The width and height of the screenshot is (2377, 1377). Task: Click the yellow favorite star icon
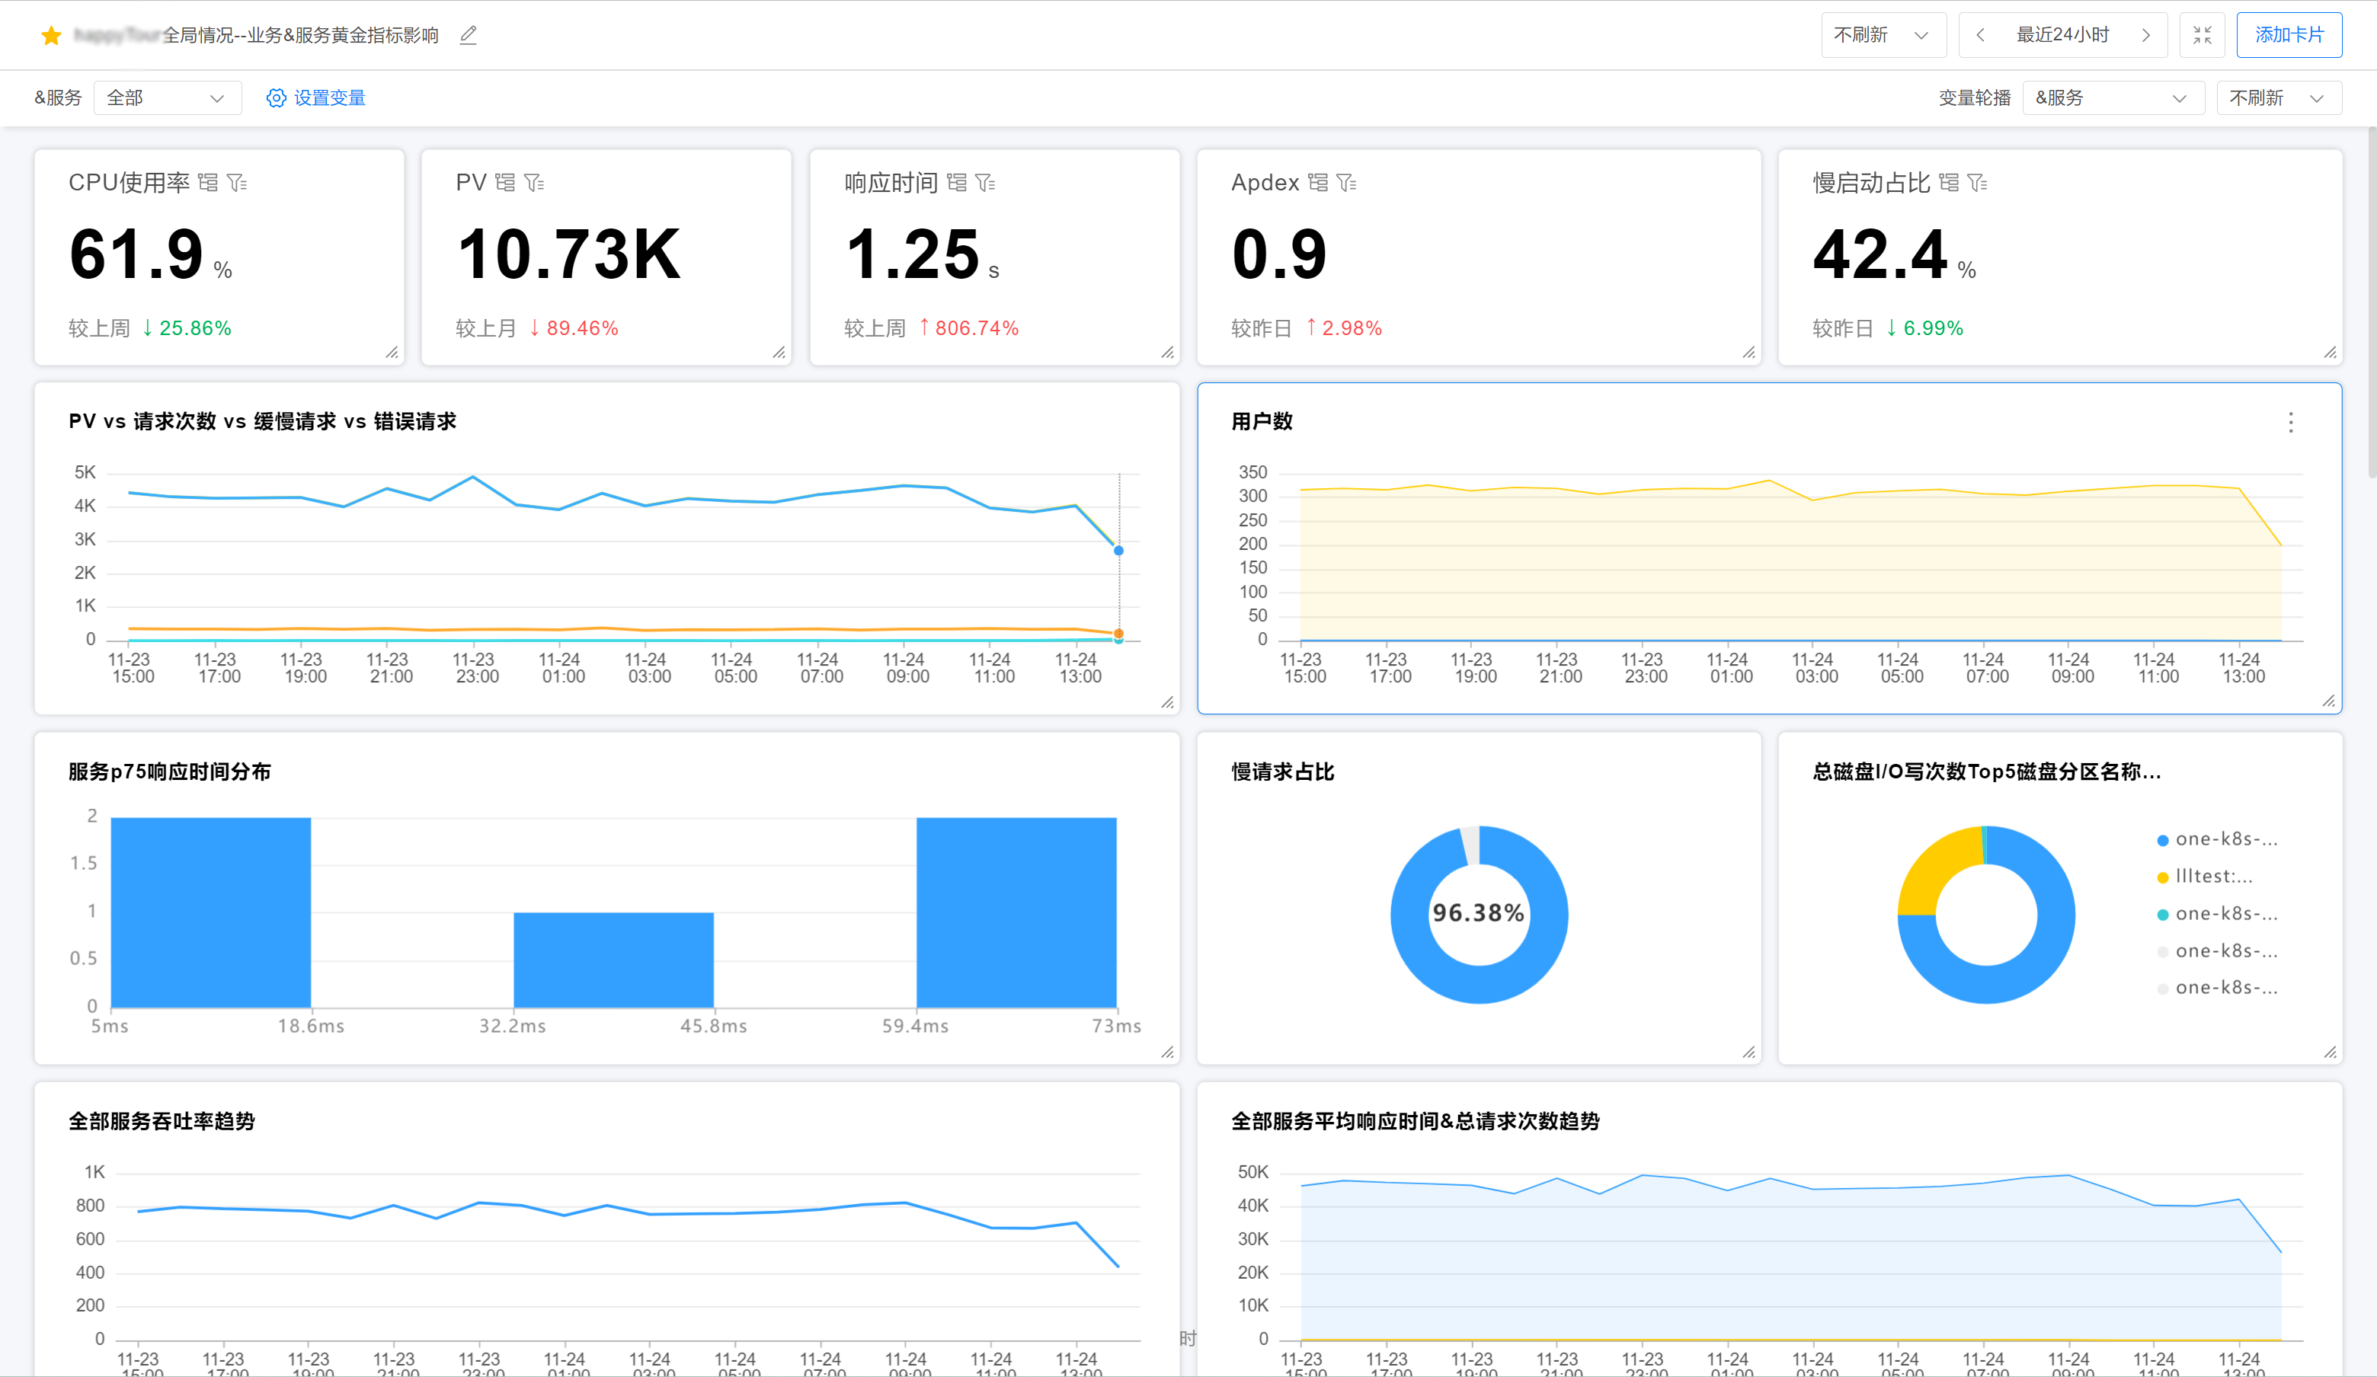pos(51,36)
